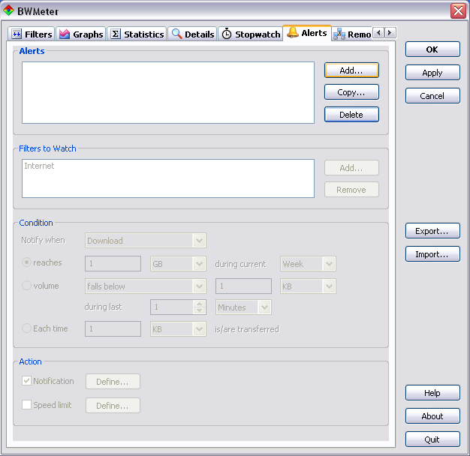The width and height of the screenshot is (470, 456).
Task: Click the Details magnifier icon
Action: point(176,34)
